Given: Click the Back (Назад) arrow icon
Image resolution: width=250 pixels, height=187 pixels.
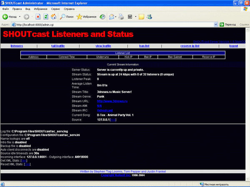Looking at the screenshot, I should pos(5,17).
